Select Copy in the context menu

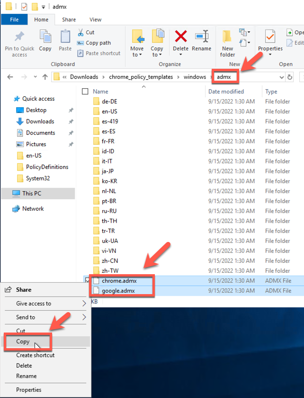23,342
